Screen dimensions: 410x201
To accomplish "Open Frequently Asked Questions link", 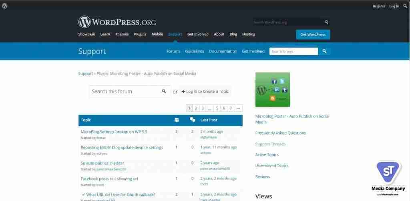I will [281, 133].
